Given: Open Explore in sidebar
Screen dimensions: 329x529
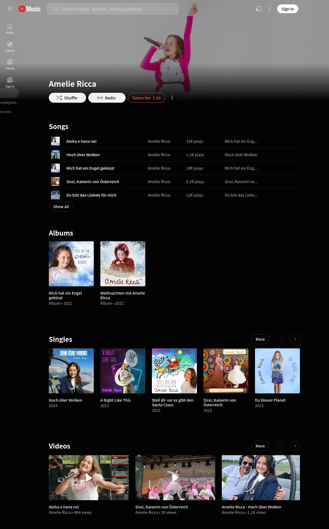Looking at the screenshot, I should click(10, 47).
